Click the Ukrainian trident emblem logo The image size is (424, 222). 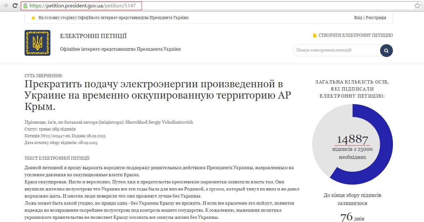(x=37, y=43)
